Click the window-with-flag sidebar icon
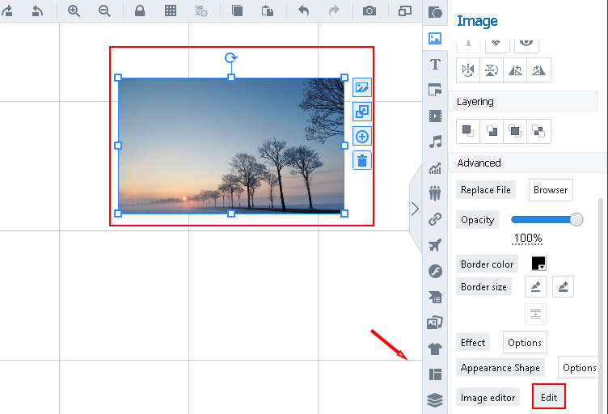 [435, 90]
